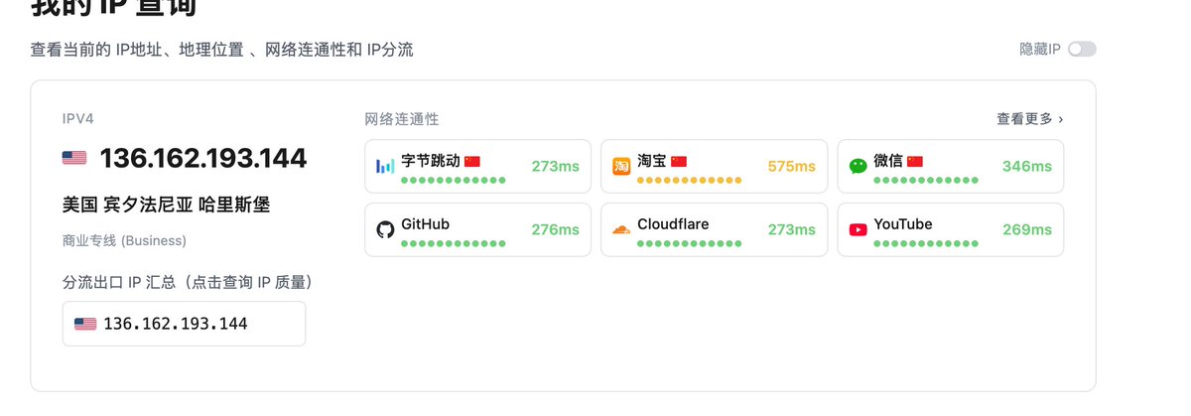Image resolution: width=1191 pixels, height=416 pixels.
Task: Click the Taobao 淘宝 orange icon
Action: (621, 166)
